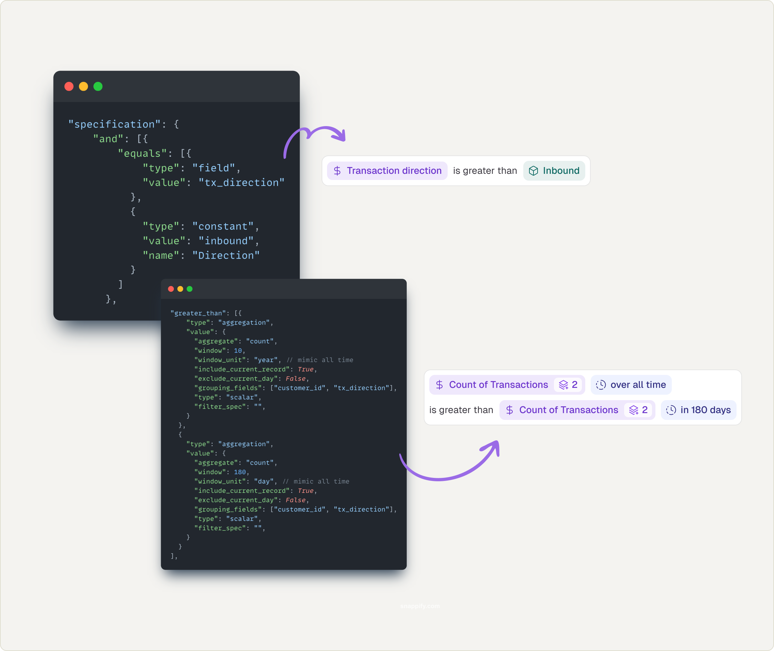Click the "and" key in the specification window
774x651 pixels.
pyautogui.click(x=108, y=139)
